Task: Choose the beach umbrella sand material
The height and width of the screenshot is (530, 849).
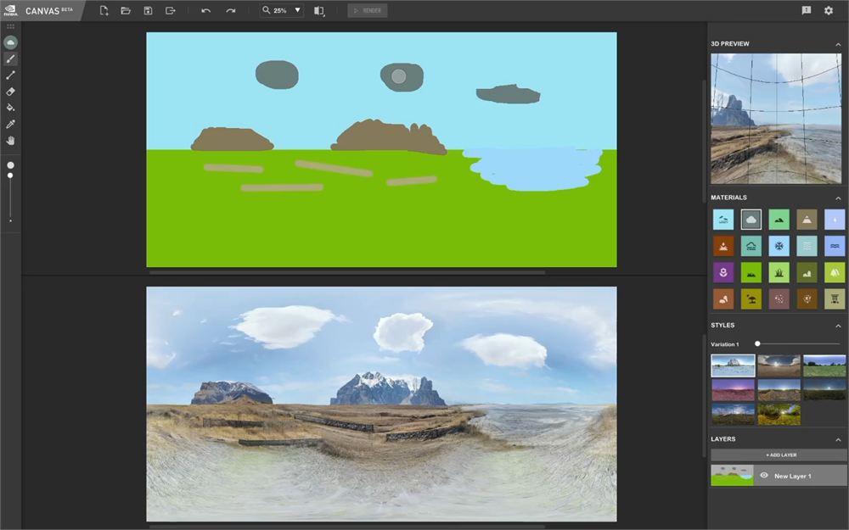Action: tap(751, 299)
